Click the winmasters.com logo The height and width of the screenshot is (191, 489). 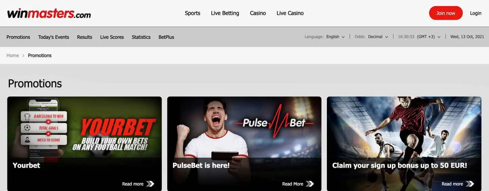click(49, 13)
